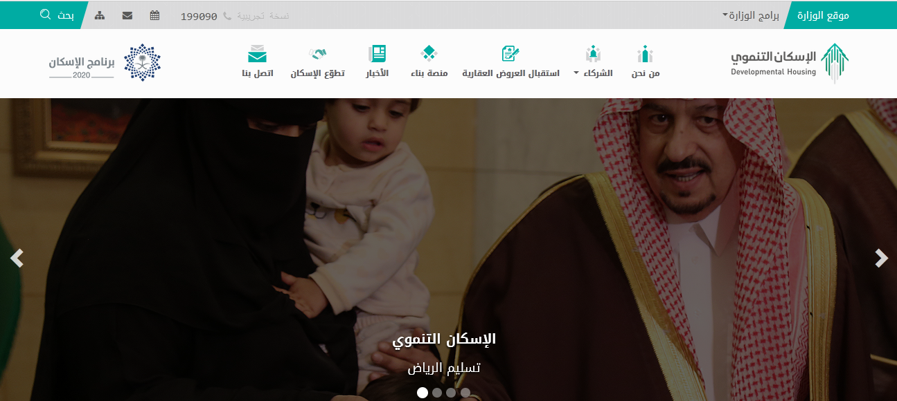Click the magnifier search icon
This screenshot has width=897, height=401.
[x=46, y=15]
